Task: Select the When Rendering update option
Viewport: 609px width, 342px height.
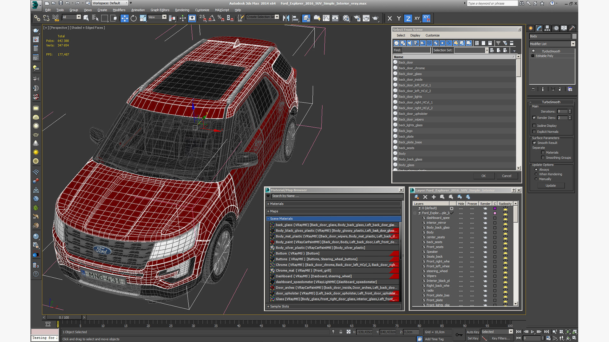Action: (536, 174)
